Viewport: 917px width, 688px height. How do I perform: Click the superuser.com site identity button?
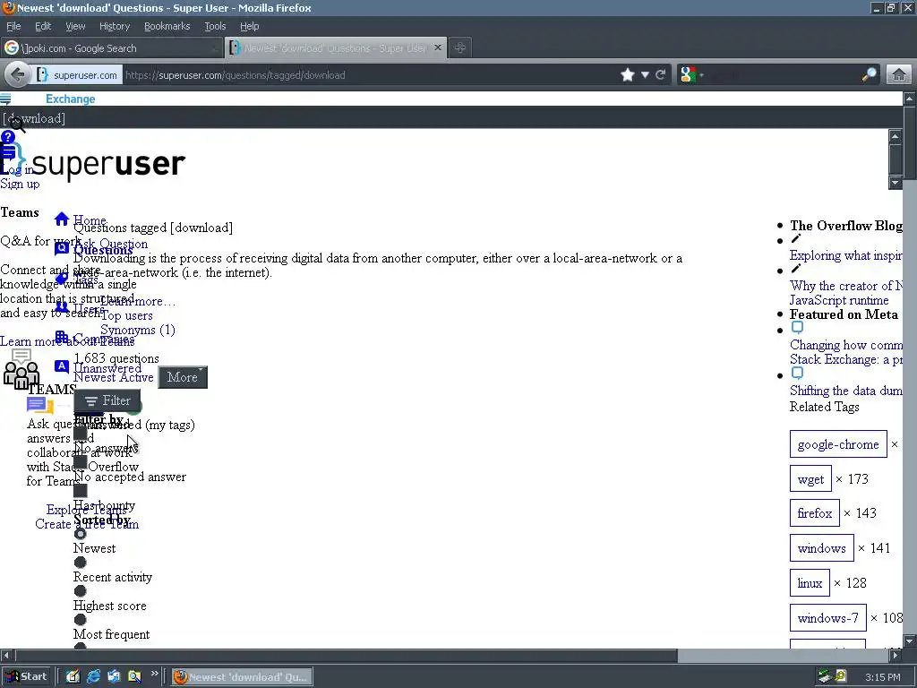tap(77, 75)
